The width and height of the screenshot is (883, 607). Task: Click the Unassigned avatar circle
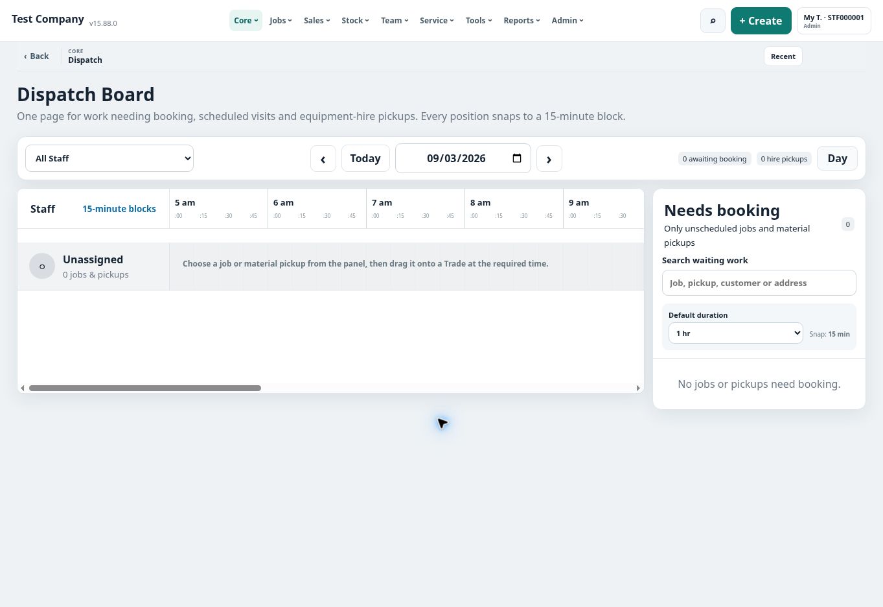(x=42, y=266)
